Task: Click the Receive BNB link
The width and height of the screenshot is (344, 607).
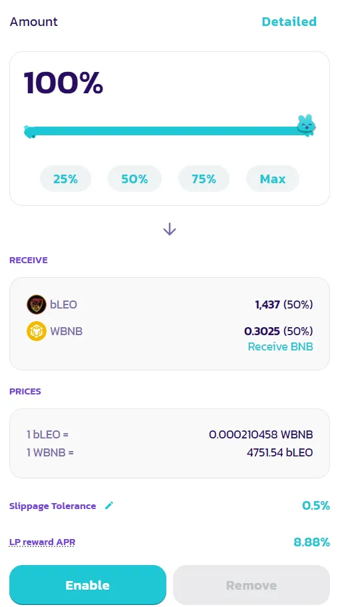Action: (280, 346)
